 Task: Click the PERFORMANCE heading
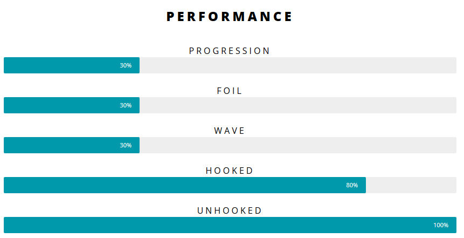pos(230,17)
